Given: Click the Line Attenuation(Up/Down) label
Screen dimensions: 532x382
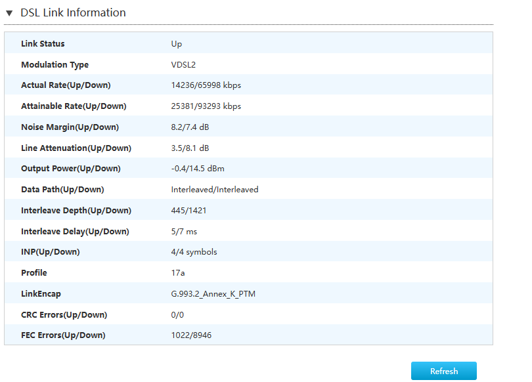Looking at the screenshot, I should 76,148.
